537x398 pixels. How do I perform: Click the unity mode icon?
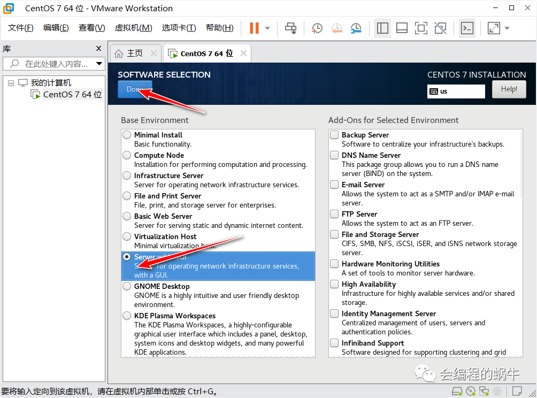[440, 28]
